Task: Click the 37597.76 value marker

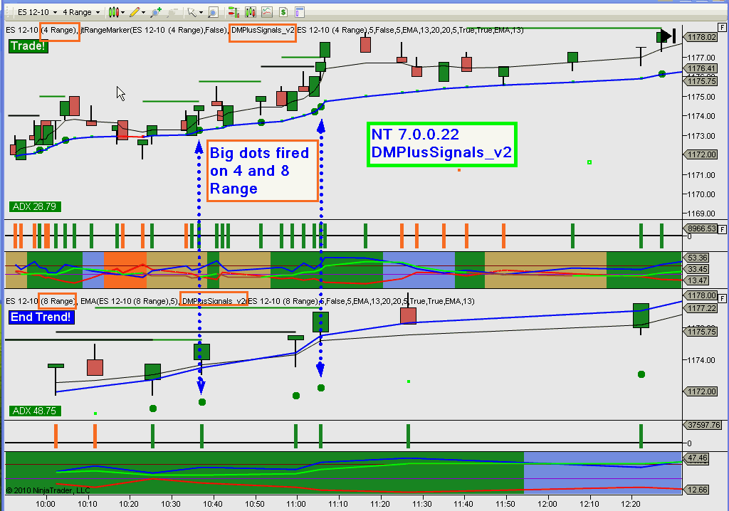Action: 701,425
